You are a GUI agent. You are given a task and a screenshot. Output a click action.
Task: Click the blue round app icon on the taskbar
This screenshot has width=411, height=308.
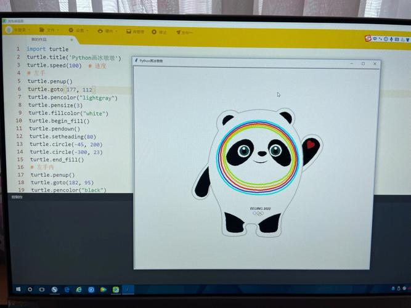(x=91, y=290)
